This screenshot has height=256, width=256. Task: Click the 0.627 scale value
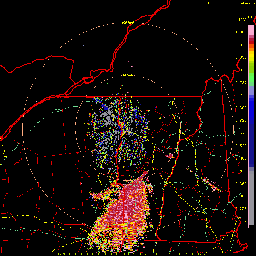[241, 121]
